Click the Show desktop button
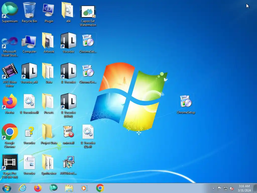Image resolution: width=257 pixels, height=193 pixels. [255, 188]
